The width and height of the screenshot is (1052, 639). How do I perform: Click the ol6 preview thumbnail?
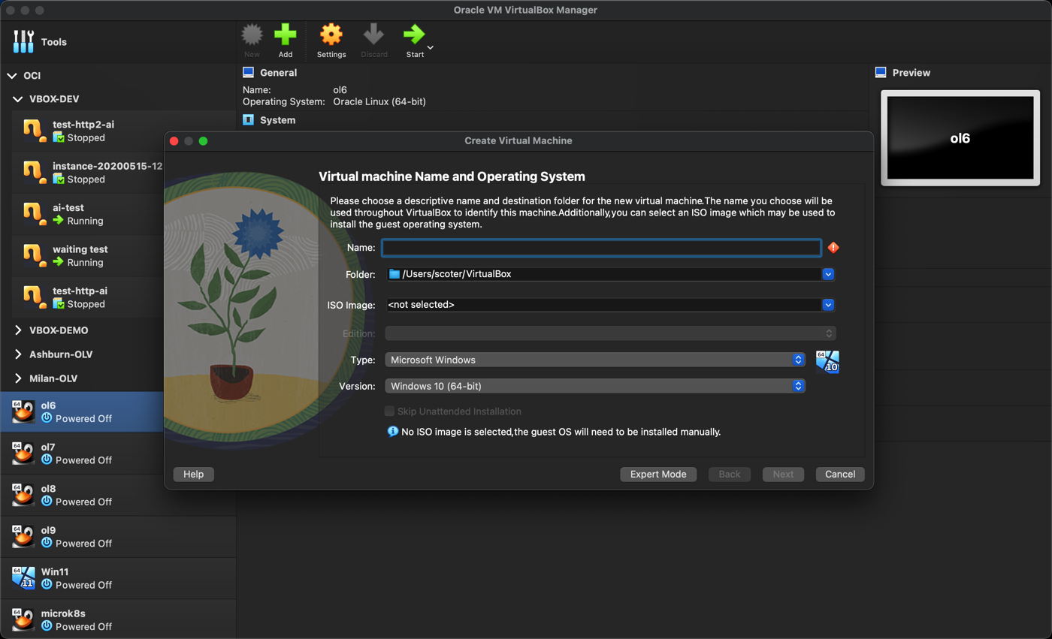coord(960,137)
